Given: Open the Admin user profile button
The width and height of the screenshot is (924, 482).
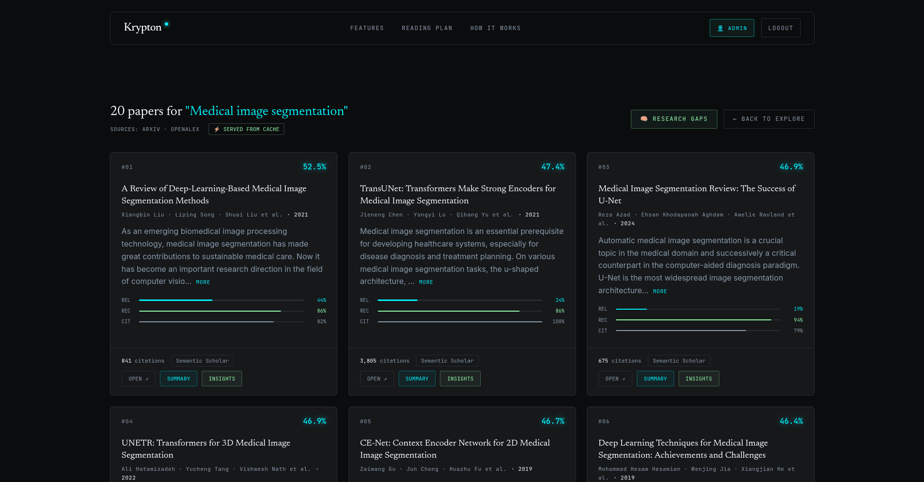Looking at the screenshot, I should pos(732,28).
